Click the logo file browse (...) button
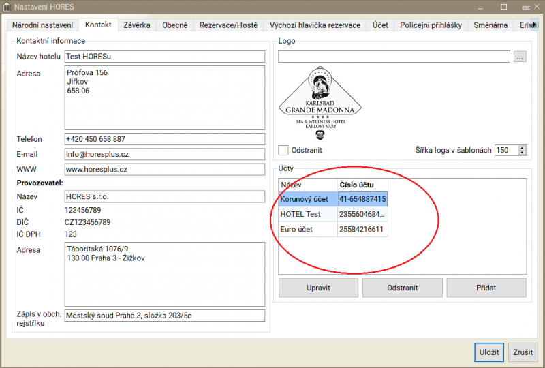The image size is (545, 368). click(x=520, y=57)
